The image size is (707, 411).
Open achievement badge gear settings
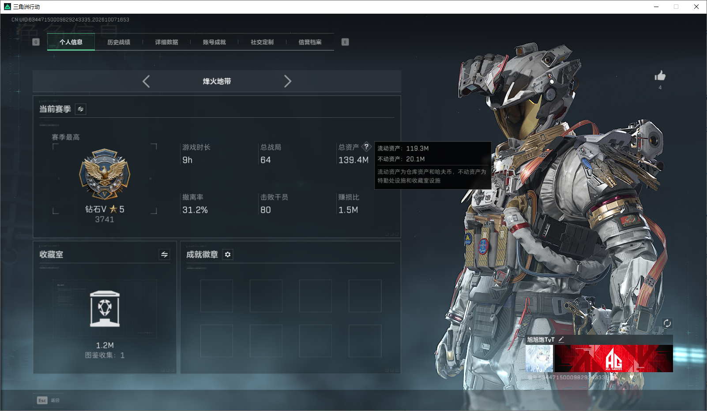pos(228,254)
